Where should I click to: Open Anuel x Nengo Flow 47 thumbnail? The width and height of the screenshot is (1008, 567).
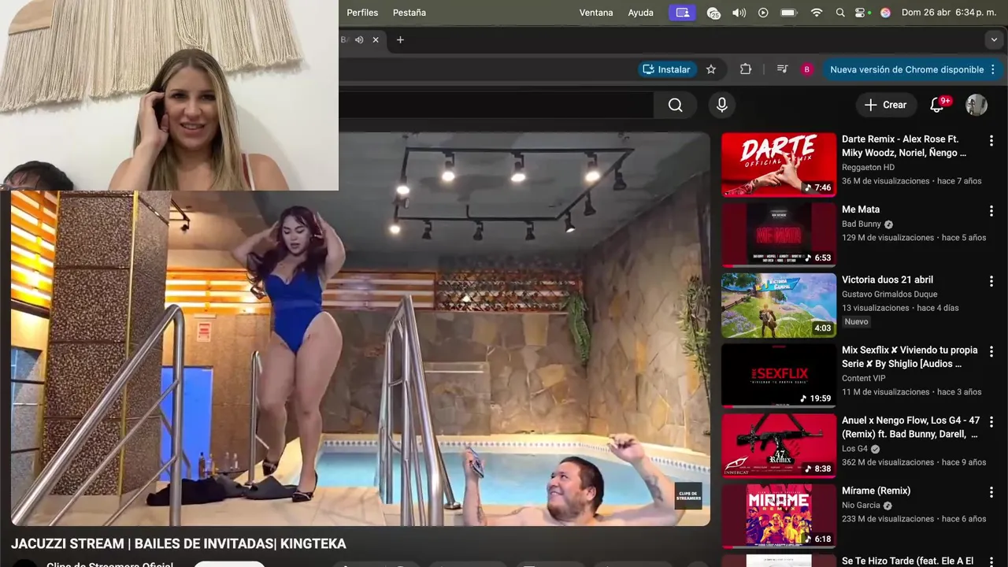click(779, 446)
